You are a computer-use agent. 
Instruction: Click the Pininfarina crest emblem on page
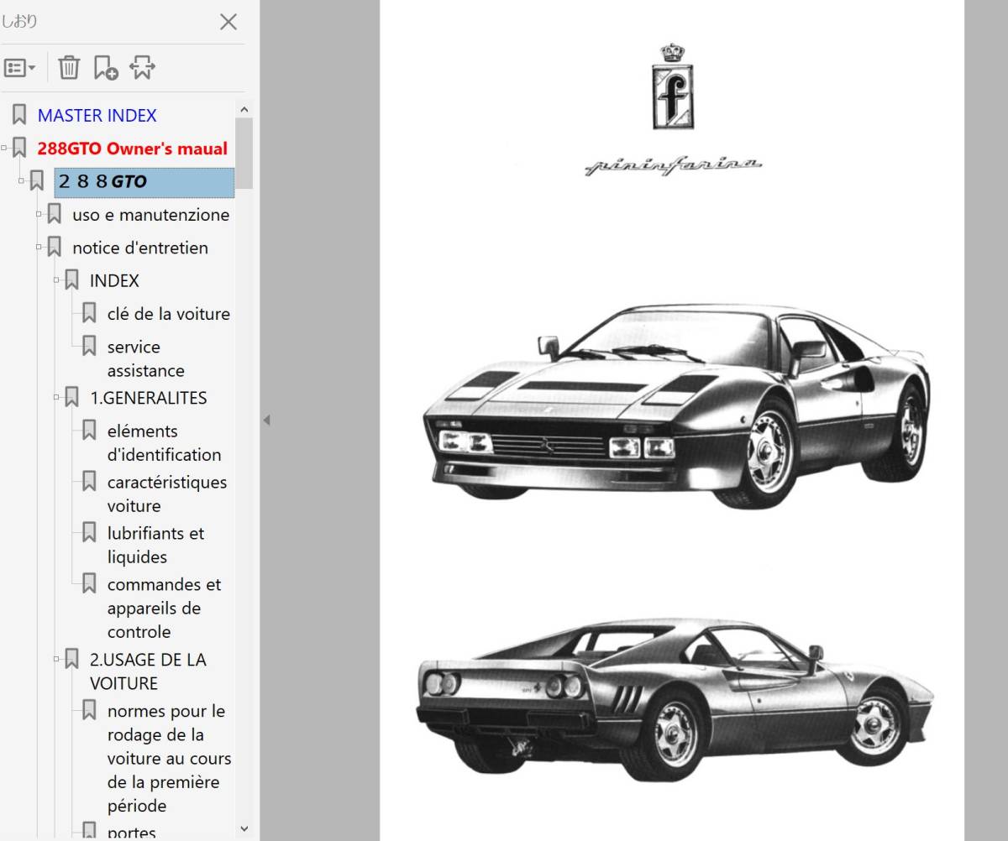(x=672, y=87)
